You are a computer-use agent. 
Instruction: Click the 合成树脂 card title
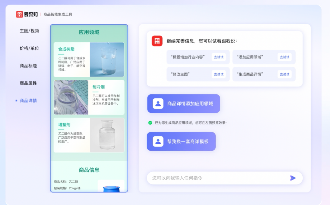point(66,49)
